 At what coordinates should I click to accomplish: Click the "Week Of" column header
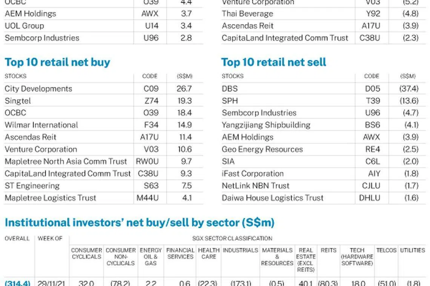tap(50, 239)
